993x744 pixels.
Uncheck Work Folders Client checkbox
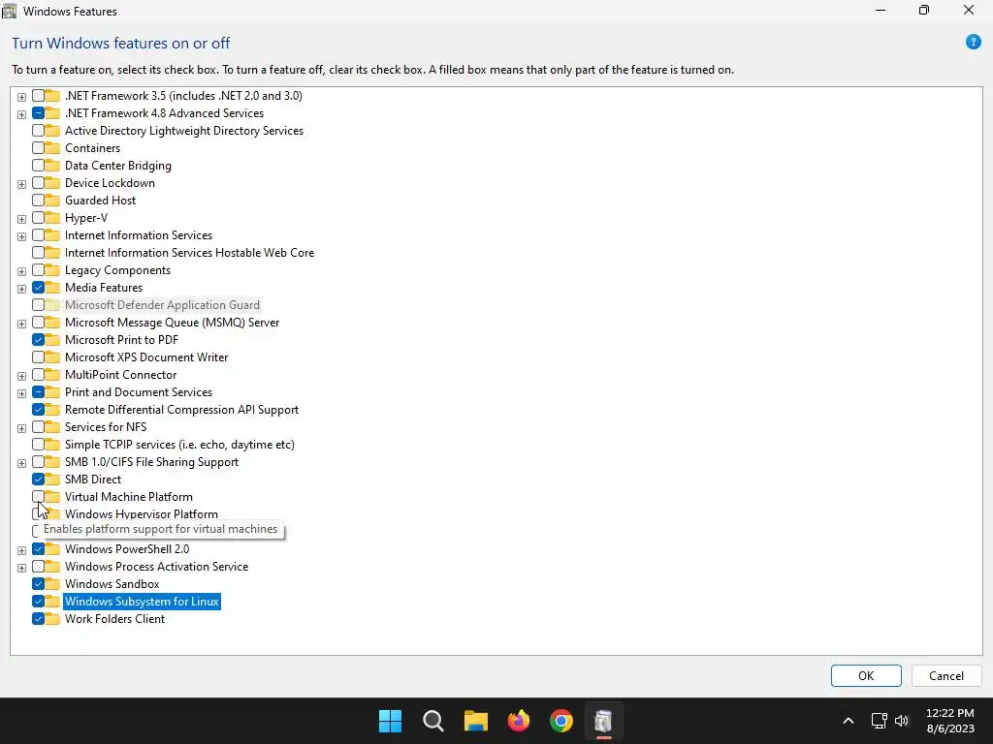tap(38, 619)
